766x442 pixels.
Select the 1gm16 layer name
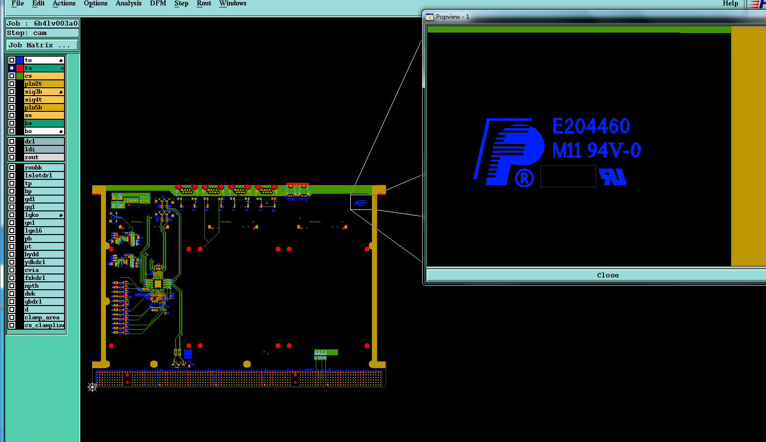[44, 231]
